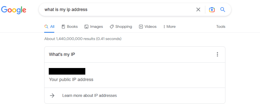Expand the More search categories dropdown

click(169, 27)
